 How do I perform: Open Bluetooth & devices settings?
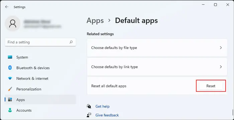click(x=40, y=68)
